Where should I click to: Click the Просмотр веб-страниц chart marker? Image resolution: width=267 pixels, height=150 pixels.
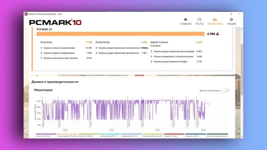click(60, 118)
